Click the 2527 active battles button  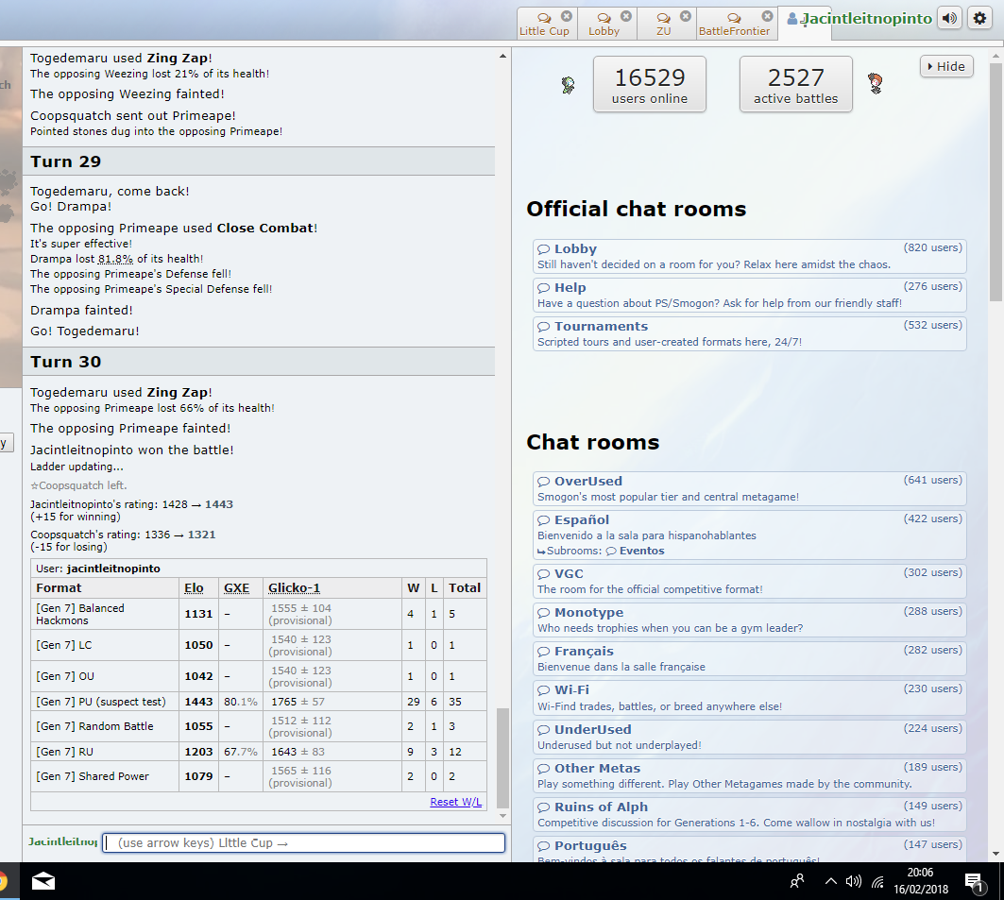click(x=795, y=85)
